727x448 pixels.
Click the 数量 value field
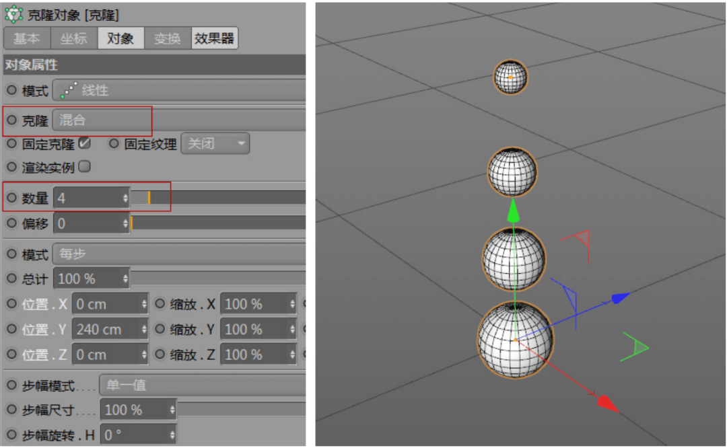coord(88,198)
